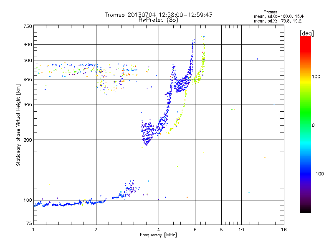Click the 'Frequency [MHz]' axis label
334x250 pixels.
point(158,235)
